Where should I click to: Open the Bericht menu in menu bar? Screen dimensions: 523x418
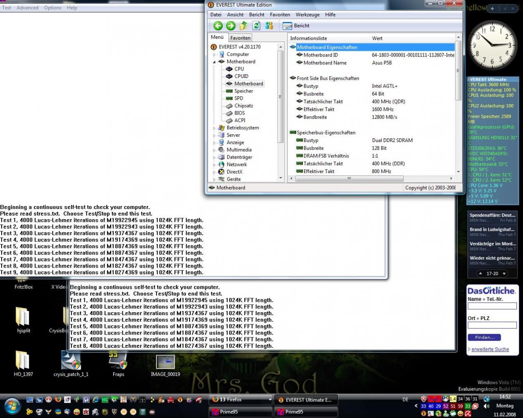[257, 14]
